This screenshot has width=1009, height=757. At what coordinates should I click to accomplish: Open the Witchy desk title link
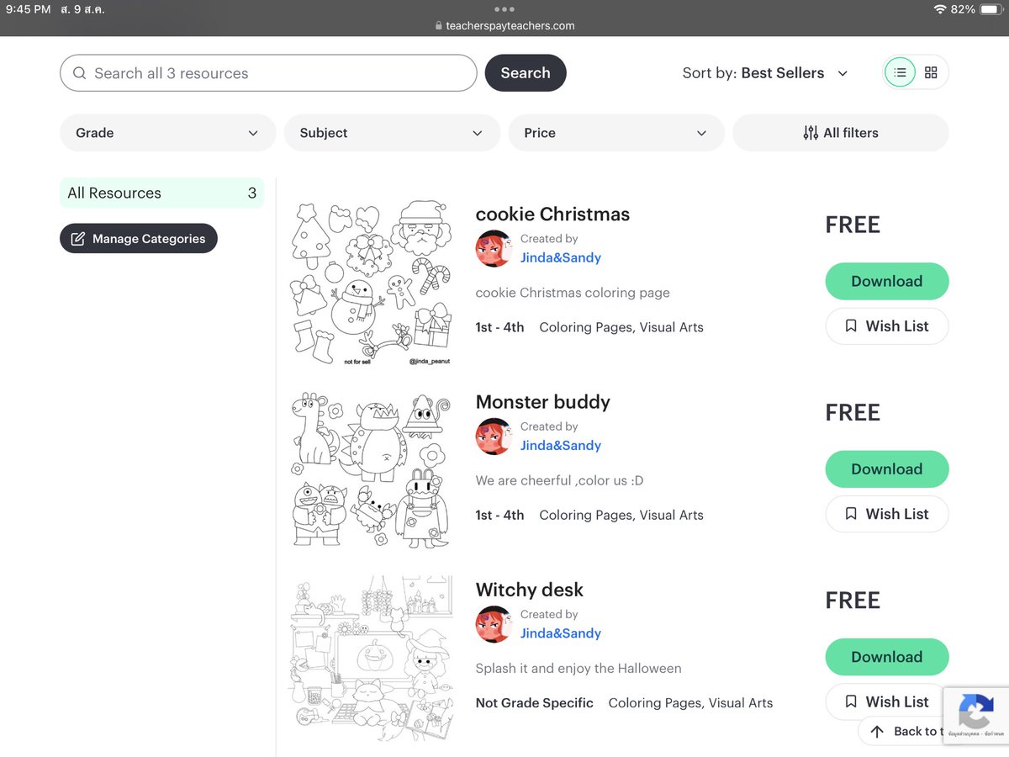530,590
